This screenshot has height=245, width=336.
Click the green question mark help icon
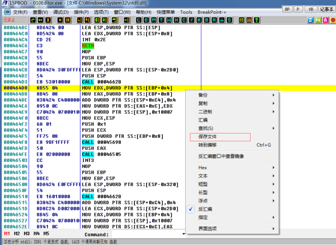pos(257,20)
